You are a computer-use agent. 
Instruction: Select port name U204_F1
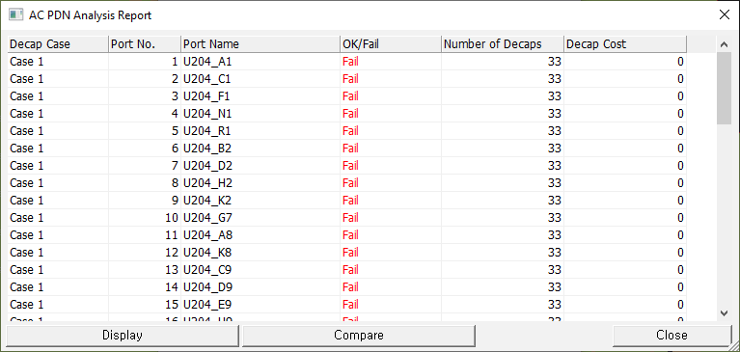(x=207, y=96)
